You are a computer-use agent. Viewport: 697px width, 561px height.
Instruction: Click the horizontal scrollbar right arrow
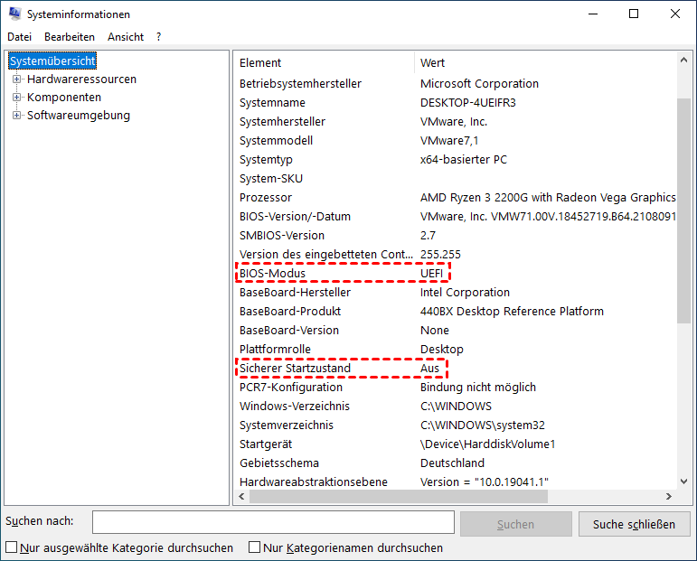point(669,496)
